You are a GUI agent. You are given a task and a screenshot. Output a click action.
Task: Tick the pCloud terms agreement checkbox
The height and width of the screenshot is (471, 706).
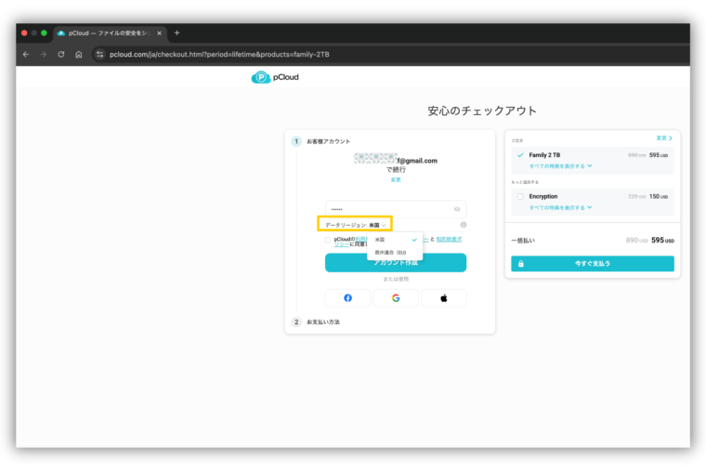pyautogui.click(x=328, y=240)
